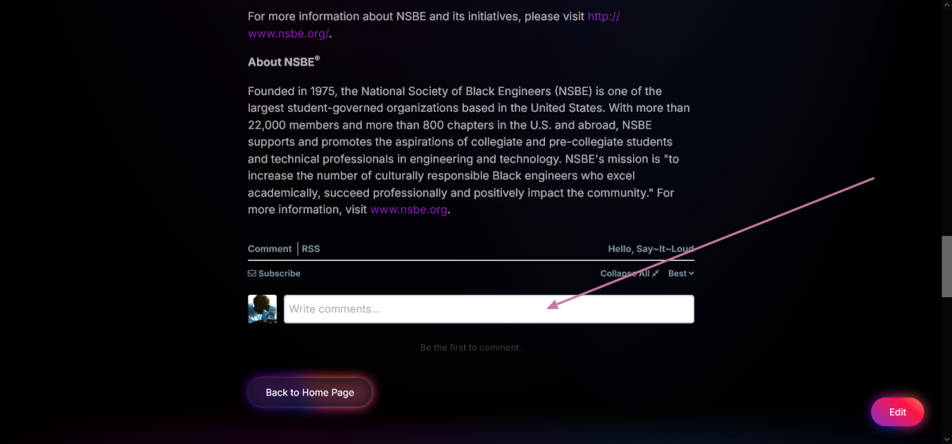Open the user avatar thumbnail
Viewport: 952px width, 444px height.
(x=262, y=309)
